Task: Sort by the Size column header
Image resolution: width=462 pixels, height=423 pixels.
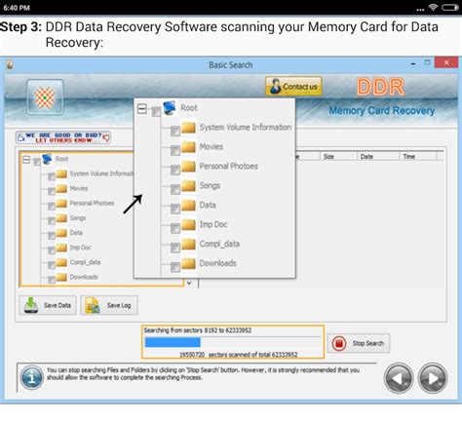Action: coord(328,156)
